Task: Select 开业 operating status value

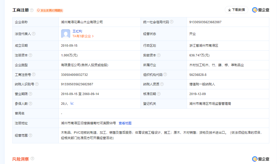Action: tap(192, 34)
